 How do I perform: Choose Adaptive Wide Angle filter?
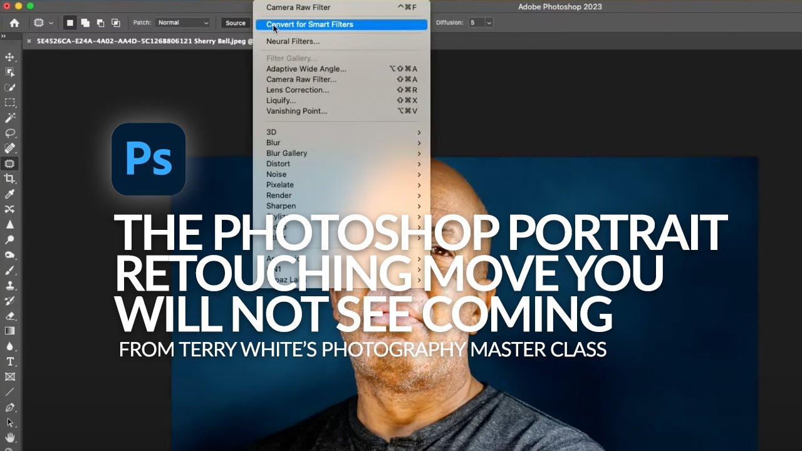(341, 69)
